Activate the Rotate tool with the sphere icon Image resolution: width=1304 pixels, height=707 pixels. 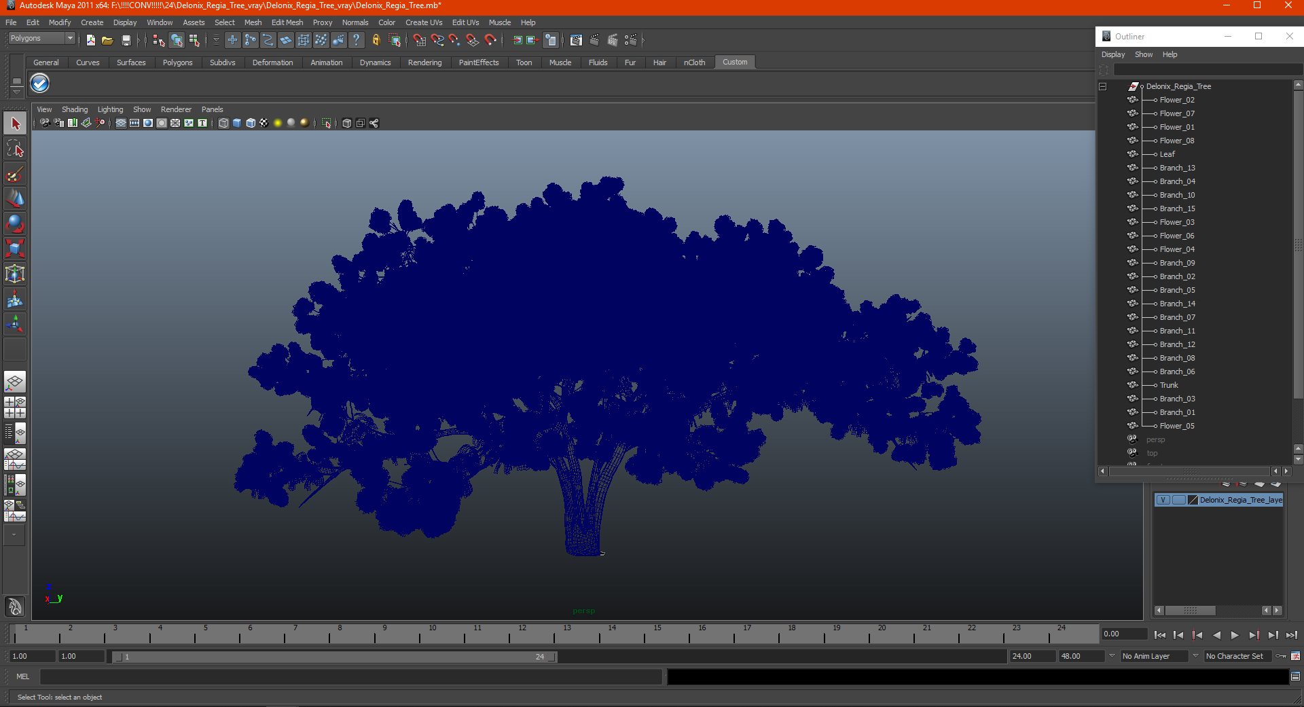click(15, 224)
